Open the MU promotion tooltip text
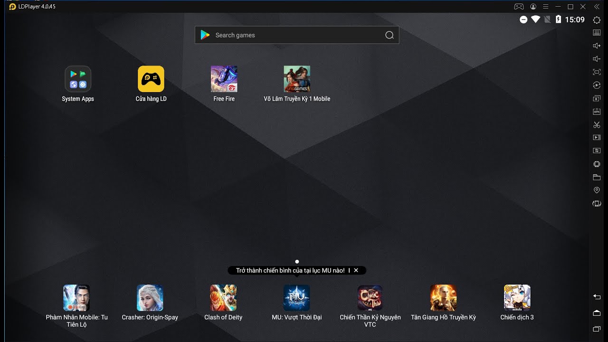Image resolution: width=608 pixels, height=342 pixels. pos(290,270)
